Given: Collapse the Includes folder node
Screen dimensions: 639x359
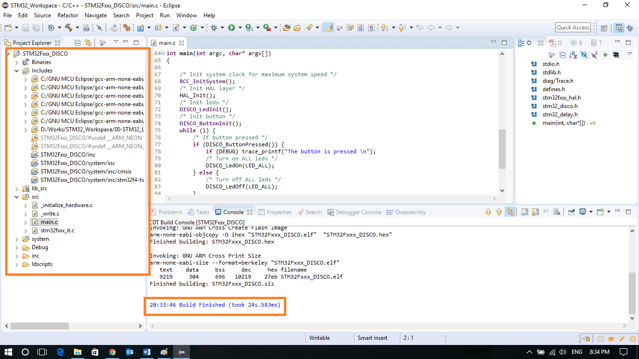Looking at the screenshot, I should point(17,71).
